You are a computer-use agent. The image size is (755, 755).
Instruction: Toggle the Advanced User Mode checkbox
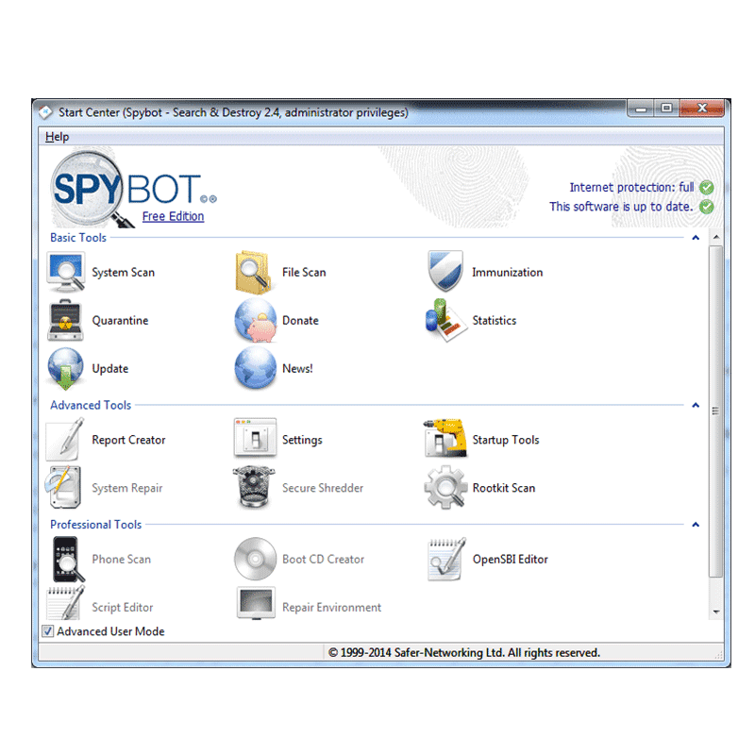tap(47, 631)
